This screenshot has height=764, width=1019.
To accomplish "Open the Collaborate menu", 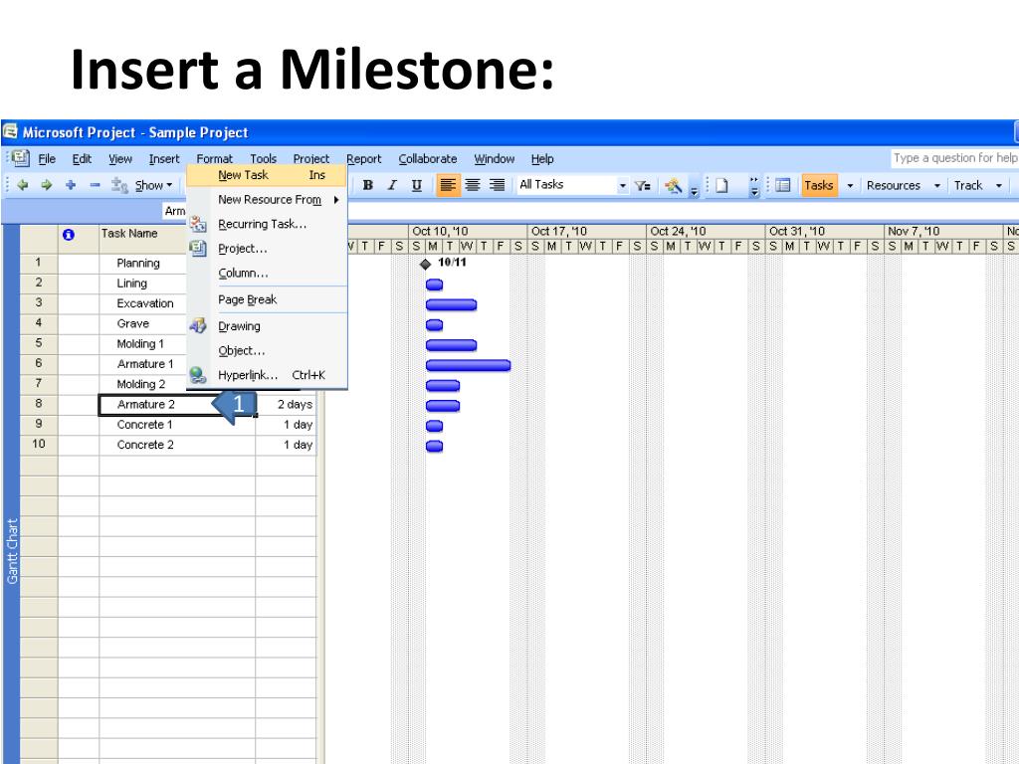I will point(428,158).
